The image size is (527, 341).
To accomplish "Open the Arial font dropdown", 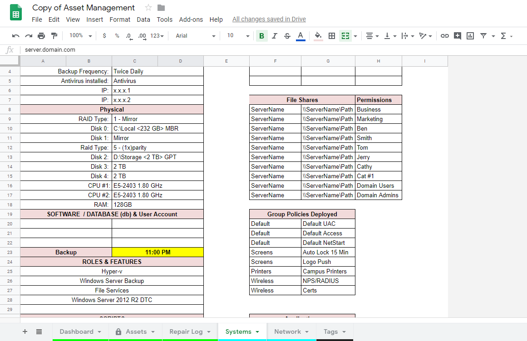I will 195,36.
